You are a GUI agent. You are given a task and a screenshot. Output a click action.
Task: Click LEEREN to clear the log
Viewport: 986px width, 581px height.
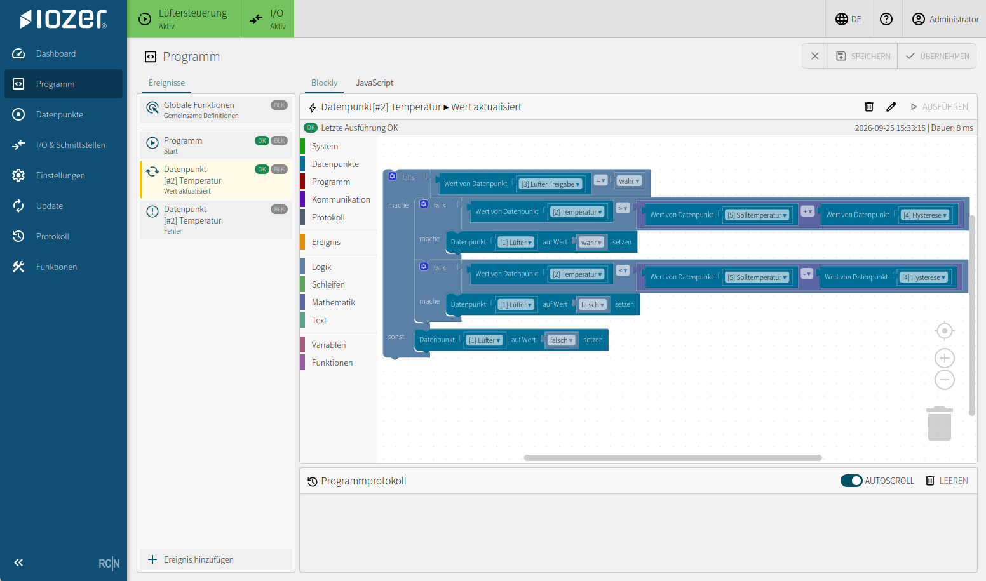click(947, 481)
